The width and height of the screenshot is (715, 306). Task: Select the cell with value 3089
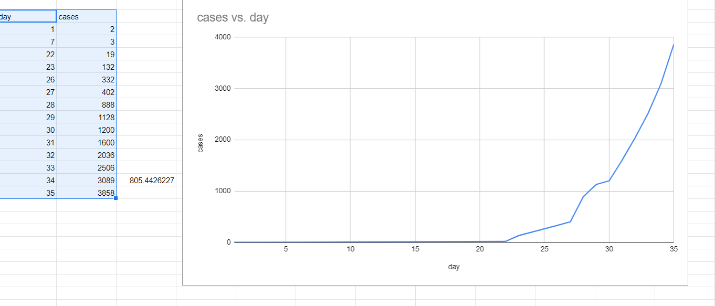(87, 180)
